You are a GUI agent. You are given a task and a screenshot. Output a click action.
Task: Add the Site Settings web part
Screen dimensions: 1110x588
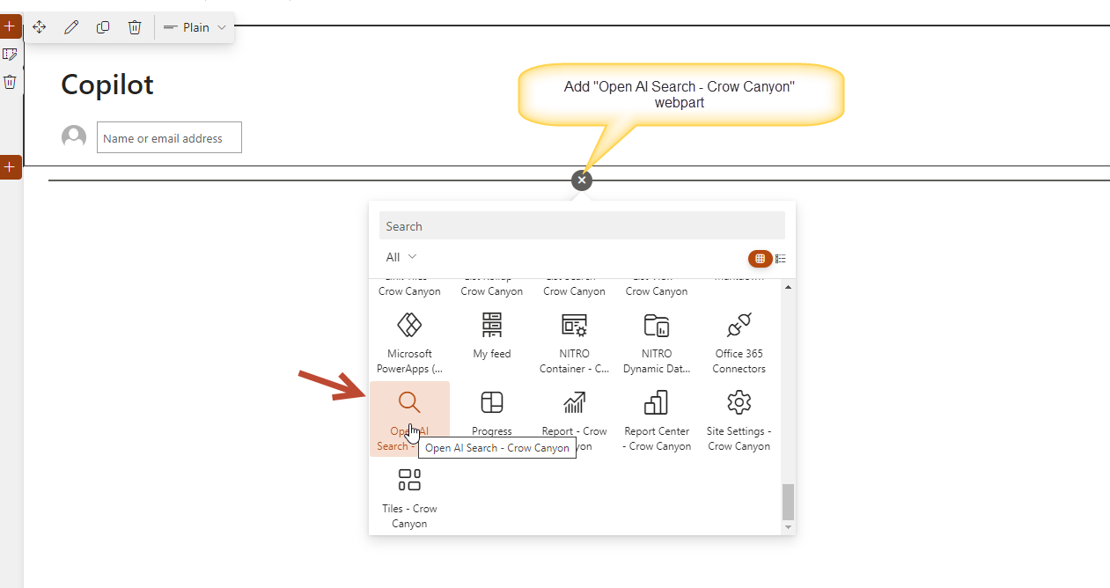pos(739,418)
